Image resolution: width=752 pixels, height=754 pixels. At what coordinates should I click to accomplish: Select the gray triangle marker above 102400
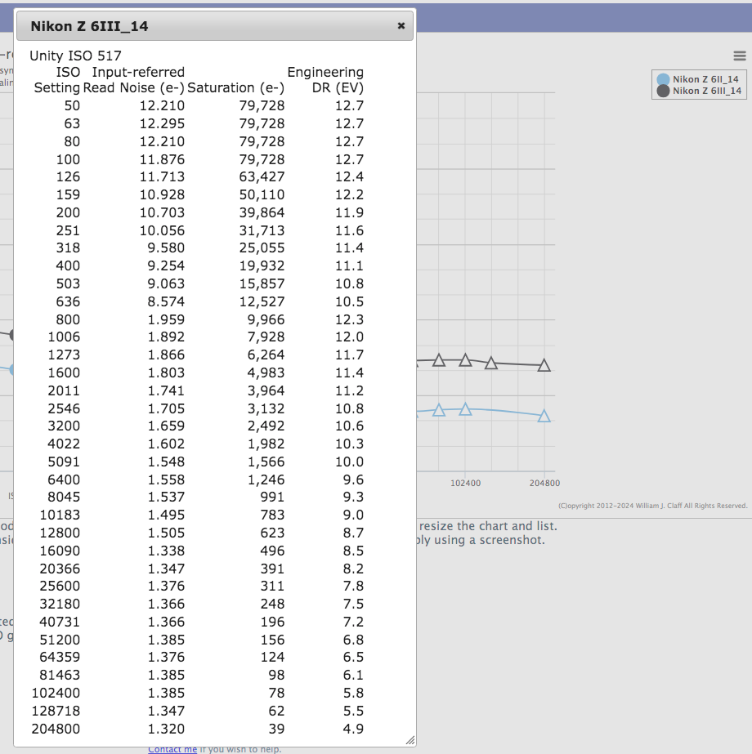click(465, 360)
